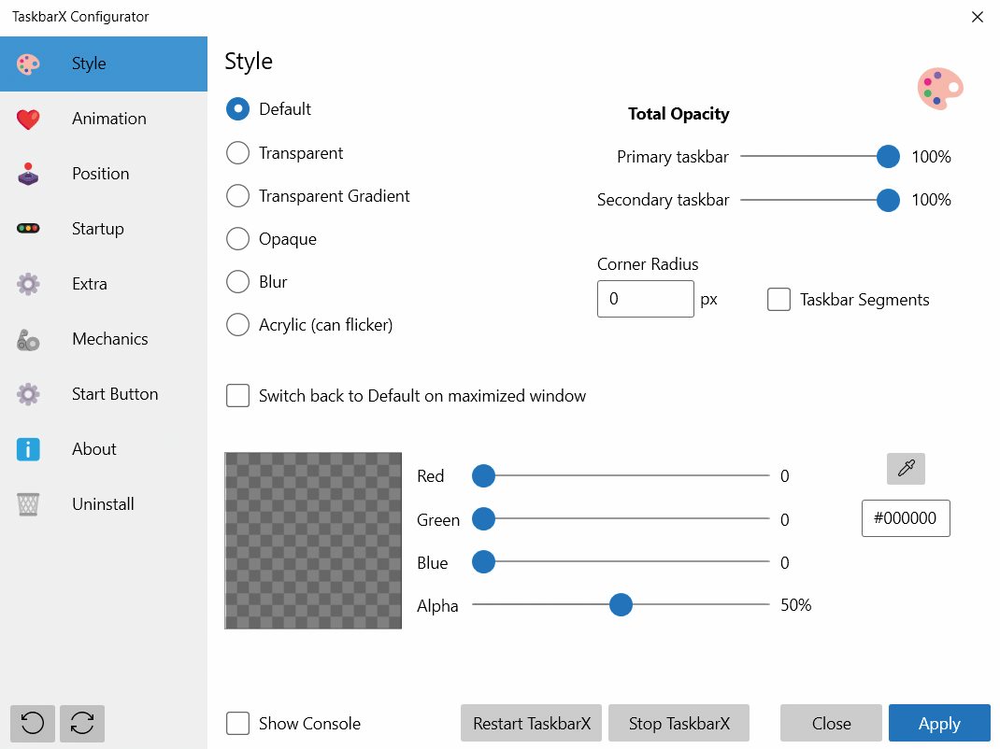
Task: Select the Transparent style option
Action: point(238,153)
